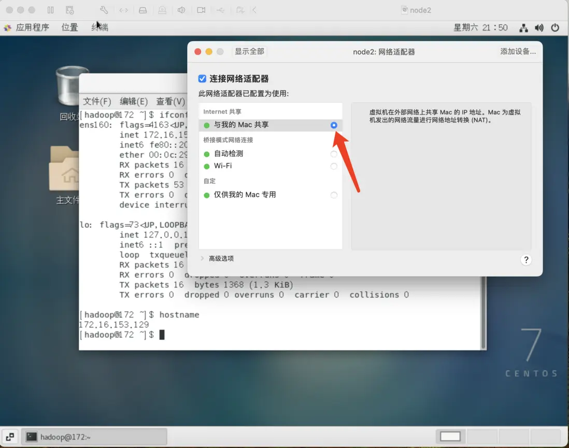This screenshot has height=448, width=569.
Task: Click the volume icon in the CentOS panel
Action: tap(539, 27)
